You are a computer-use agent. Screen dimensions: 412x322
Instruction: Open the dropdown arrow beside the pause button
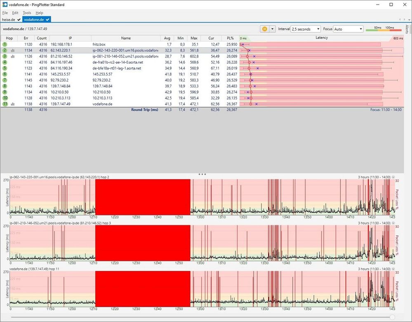273,29
